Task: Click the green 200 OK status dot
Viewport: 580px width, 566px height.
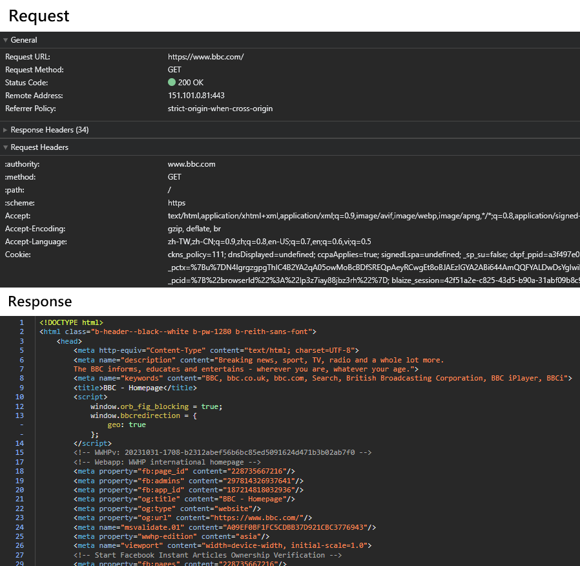Action: (x=172, y=82)
